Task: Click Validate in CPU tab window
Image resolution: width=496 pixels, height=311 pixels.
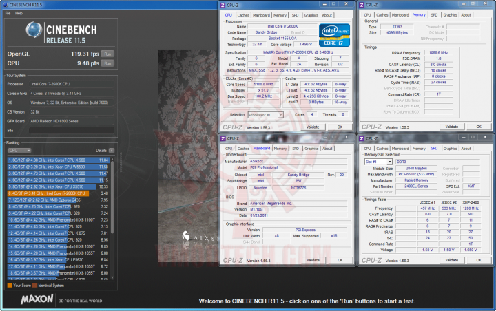Action: [313, 127]
